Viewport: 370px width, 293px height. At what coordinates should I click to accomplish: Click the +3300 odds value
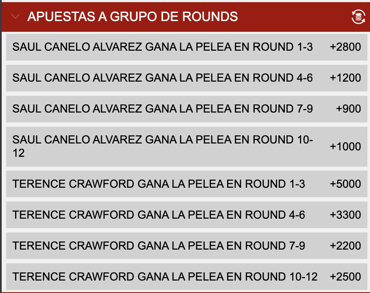point(345,214)
